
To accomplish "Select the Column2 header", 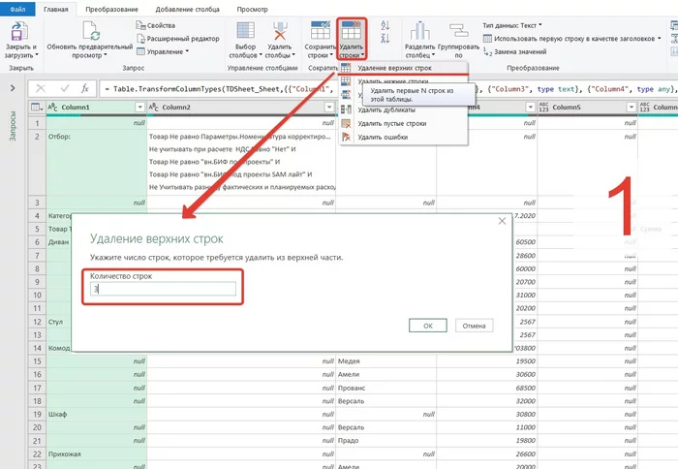I will [241, 107].
